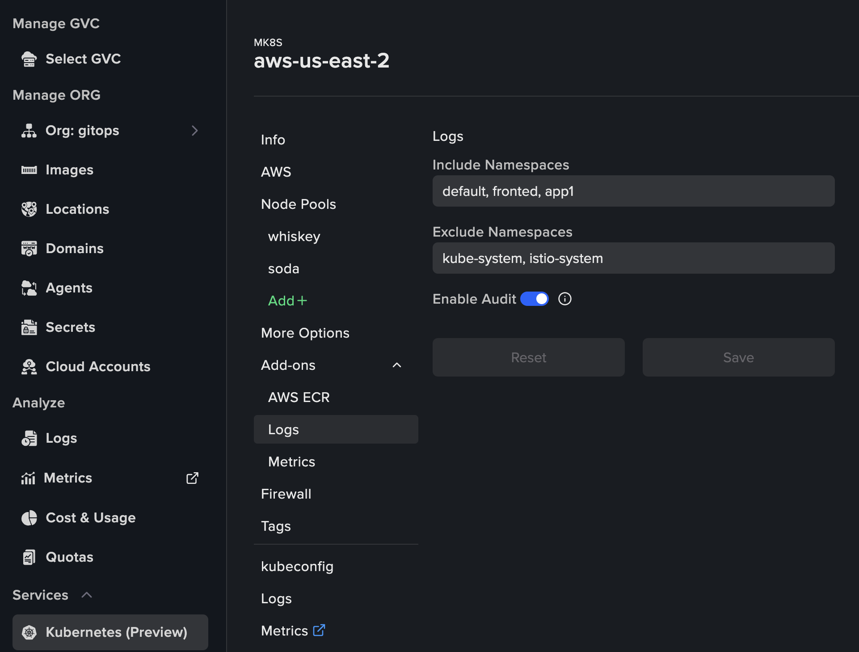Viewport: 859px width, 652px height.
Task: Click the Locations globe icon
Action: 29,209
